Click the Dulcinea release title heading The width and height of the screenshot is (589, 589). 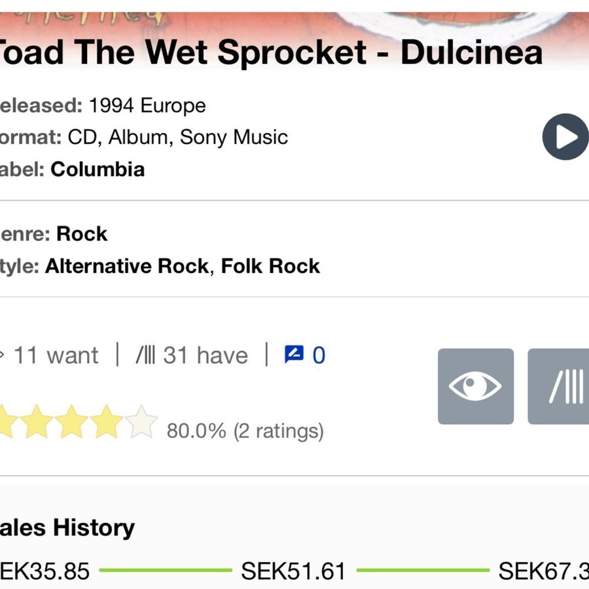click(x=270, y=52)
